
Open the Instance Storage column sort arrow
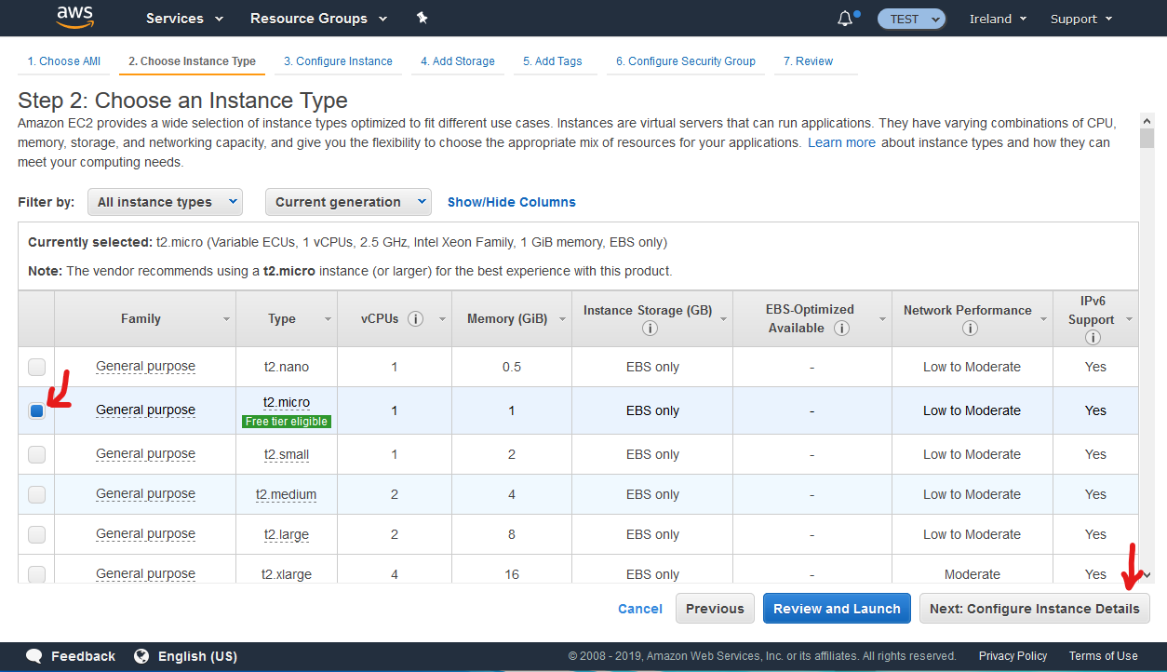(722, 319)
